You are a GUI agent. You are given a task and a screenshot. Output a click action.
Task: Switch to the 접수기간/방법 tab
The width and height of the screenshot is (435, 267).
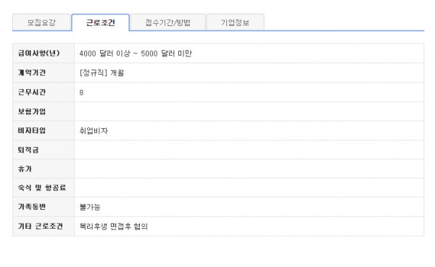[168, 22]
